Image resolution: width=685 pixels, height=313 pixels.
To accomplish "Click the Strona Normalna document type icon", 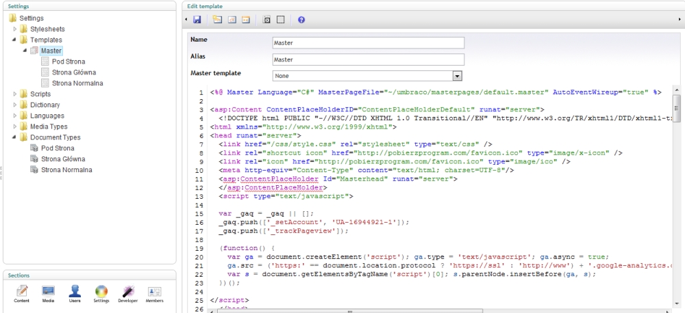I will (x=34, y=170).
